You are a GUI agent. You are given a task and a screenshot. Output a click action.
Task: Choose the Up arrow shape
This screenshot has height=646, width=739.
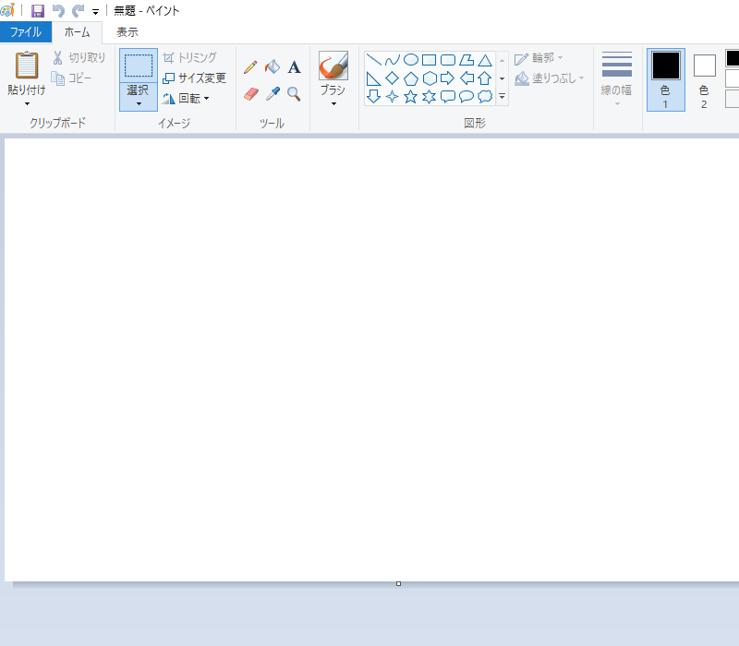coord(485,78)
